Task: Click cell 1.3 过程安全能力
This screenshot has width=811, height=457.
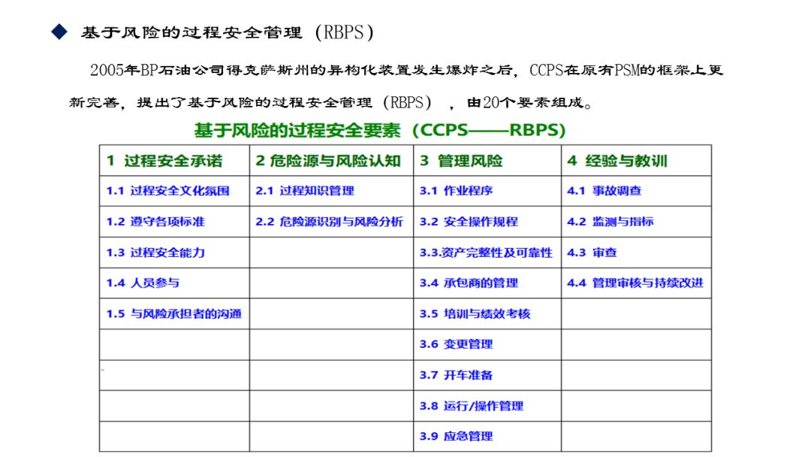Action: point(174,253)
